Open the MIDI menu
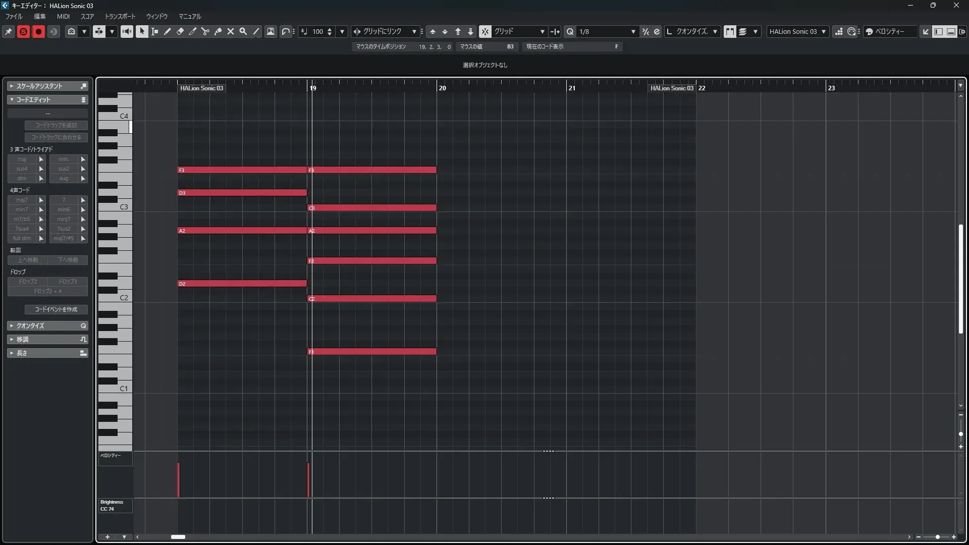The image size is (969, 545). (63, 16)
